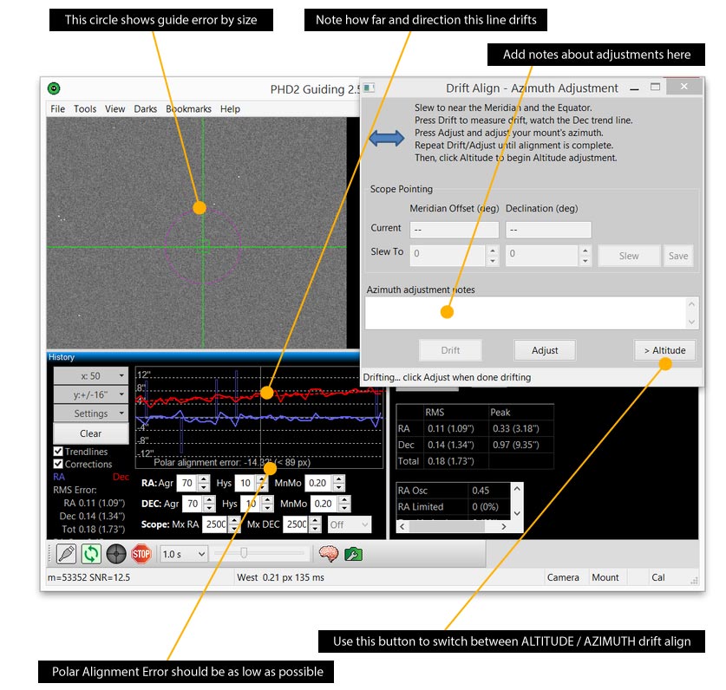Click the Meridian Offset Slew To spinner

tap(493, 256)
